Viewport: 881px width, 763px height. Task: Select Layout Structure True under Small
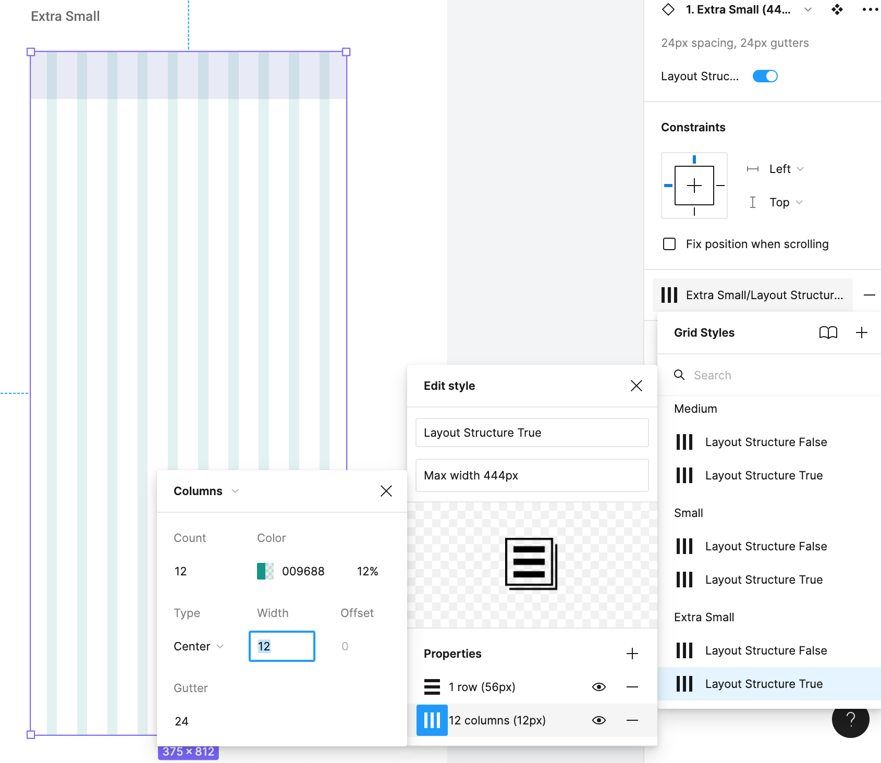click(764, 579)
